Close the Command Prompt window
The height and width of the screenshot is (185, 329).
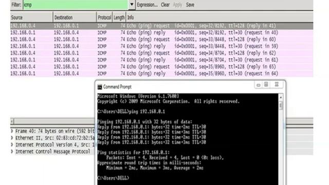(x=277, y=84)
